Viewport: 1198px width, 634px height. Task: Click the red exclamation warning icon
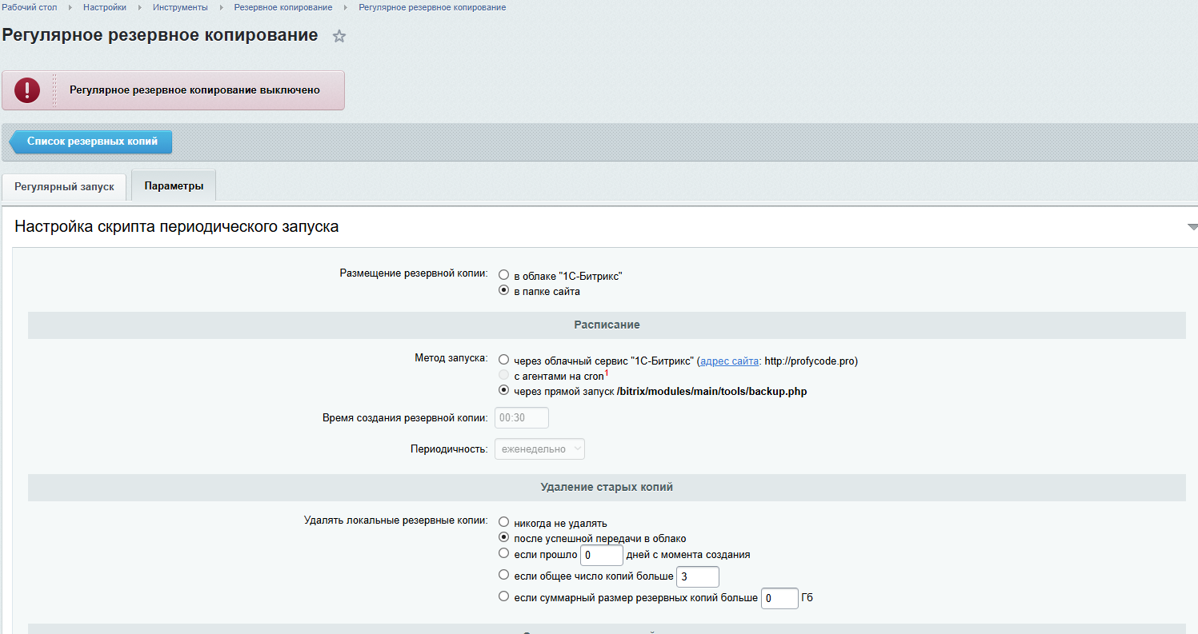click(27, 90)
